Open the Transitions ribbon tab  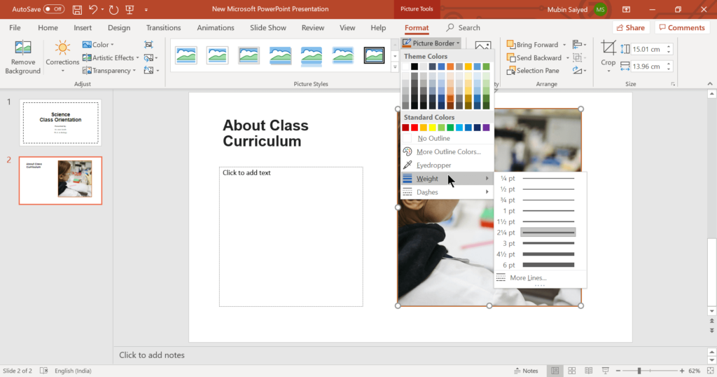(163, 28)
